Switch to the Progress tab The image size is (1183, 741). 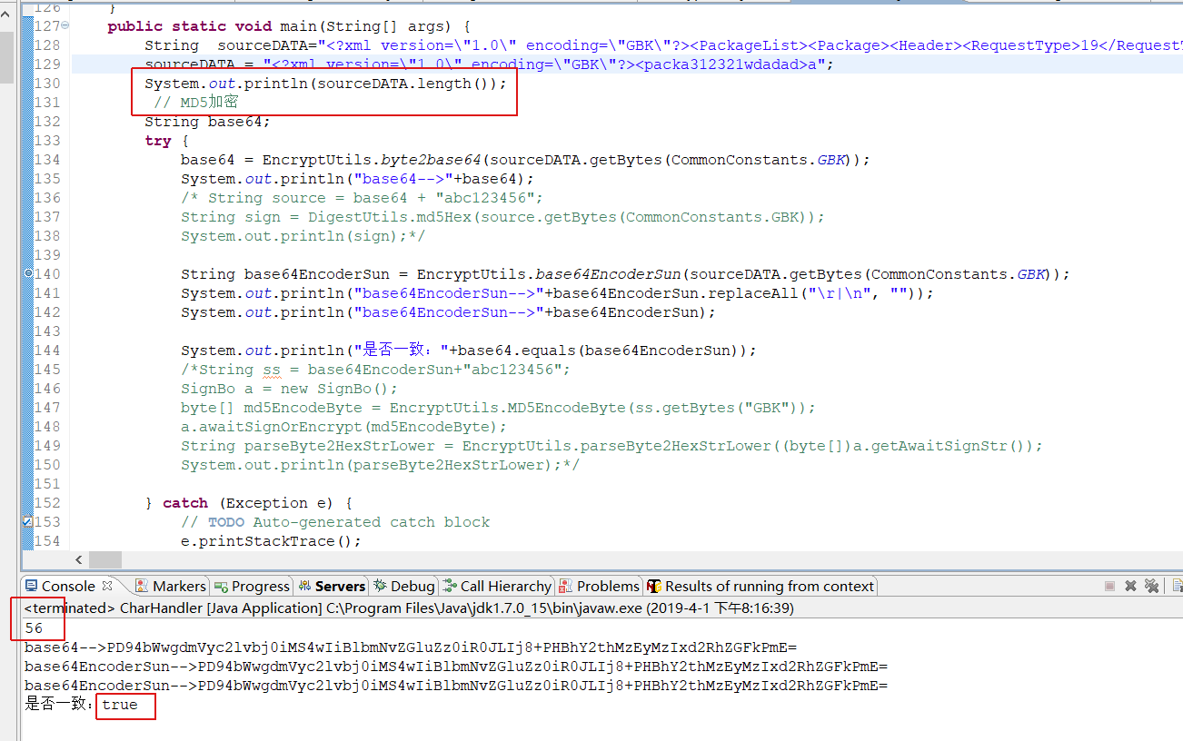pos(252,586)
